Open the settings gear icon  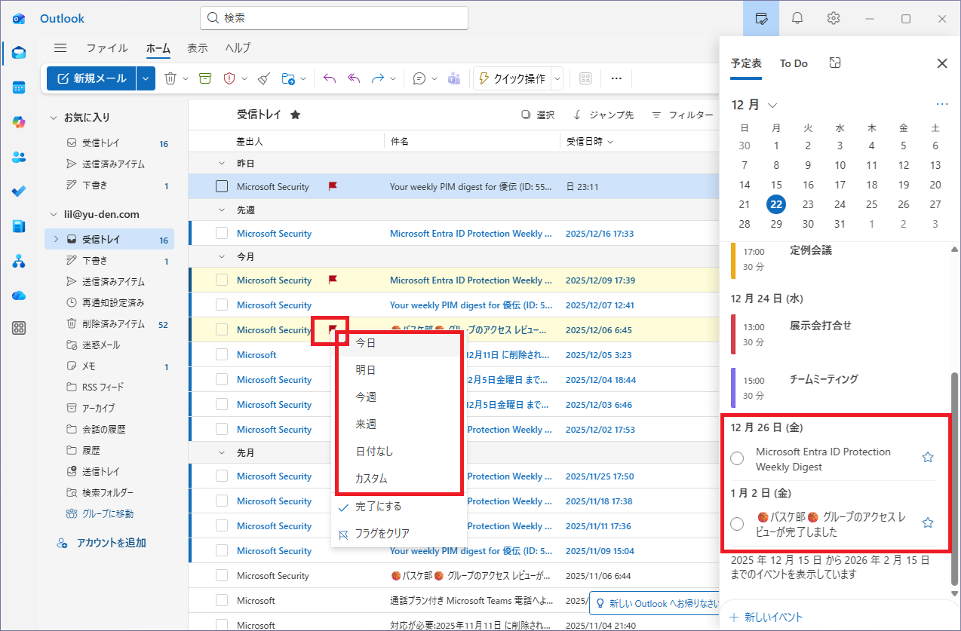coord(834,18)
